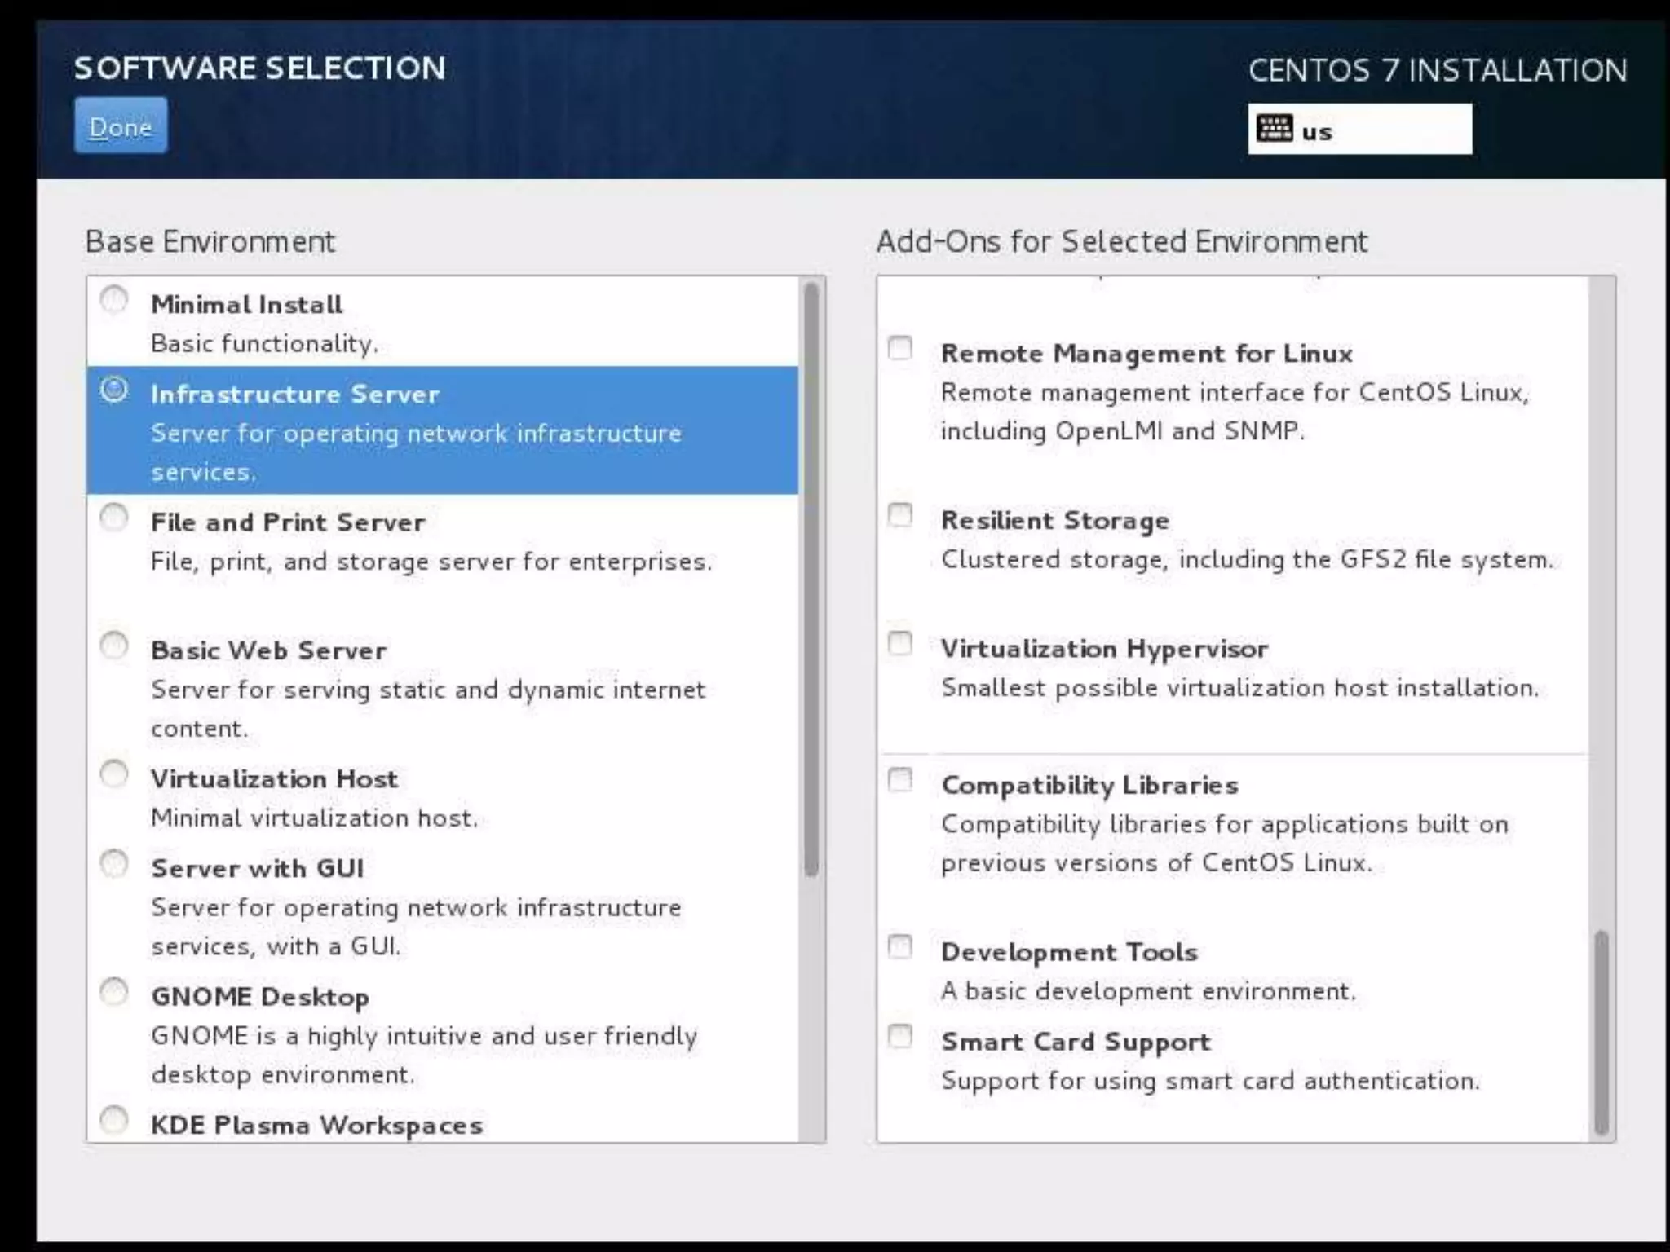Click the Done button
Viewport: 1670px width, 1252px height.
[121, 126]
